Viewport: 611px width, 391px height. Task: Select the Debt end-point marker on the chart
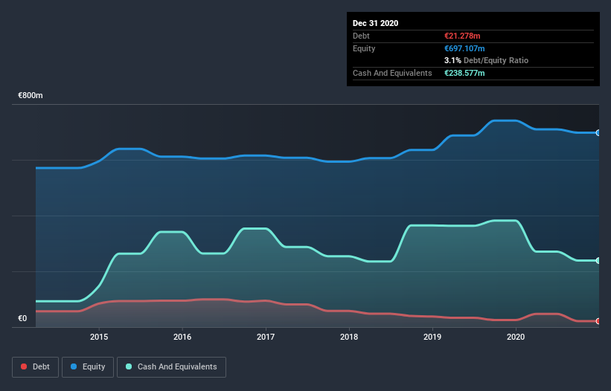coord(598,321)
